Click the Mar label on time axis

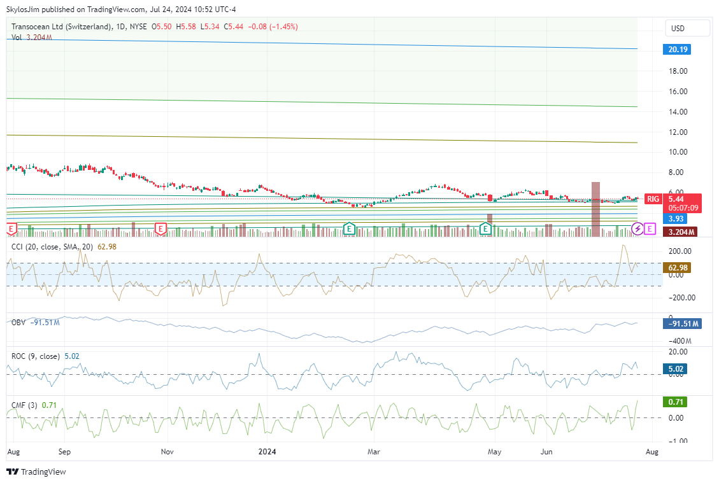point(374,452)
